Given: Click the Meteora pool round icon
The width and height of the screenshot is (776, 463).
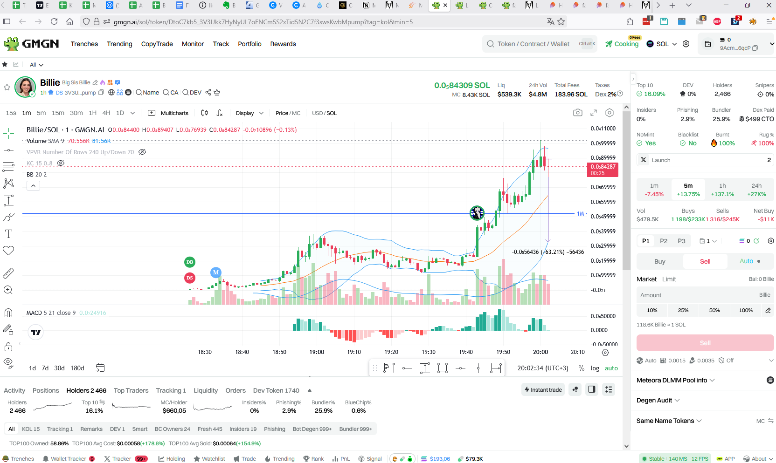Looking at the screenshot, I should coord(770,380).
